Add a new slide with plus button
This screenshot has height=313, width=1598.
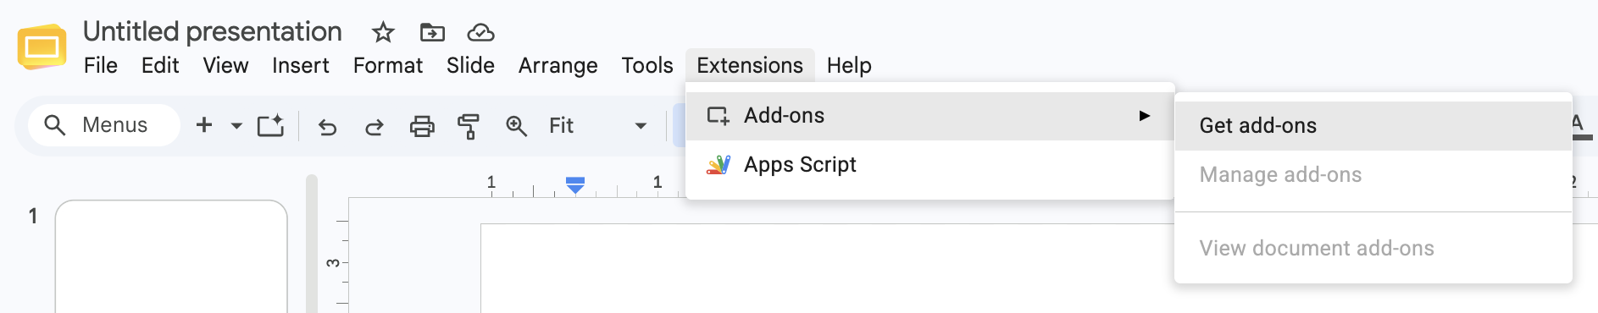click(x=204, y=125)
